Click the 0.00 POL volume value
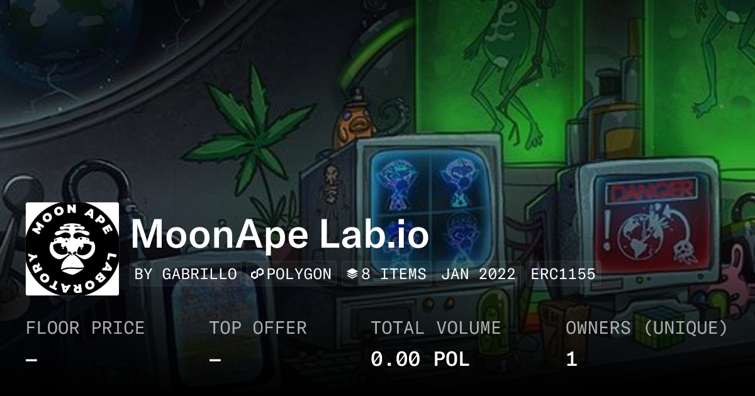The image size is (755, 396). [420, 360]
